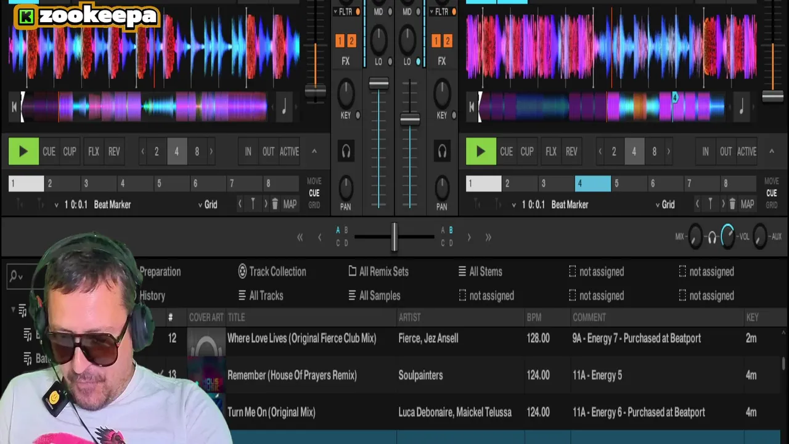Toggle FX unit 1 on right channel
Screen dimensions: 789x444
(436, 41)
